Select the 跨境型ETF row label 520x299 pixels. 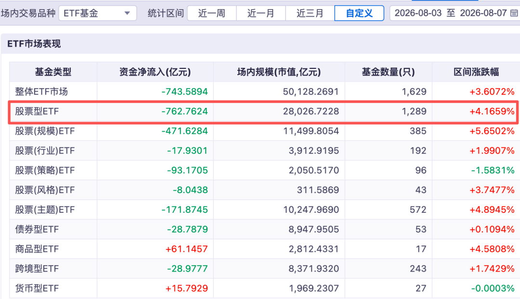(37, 269)
